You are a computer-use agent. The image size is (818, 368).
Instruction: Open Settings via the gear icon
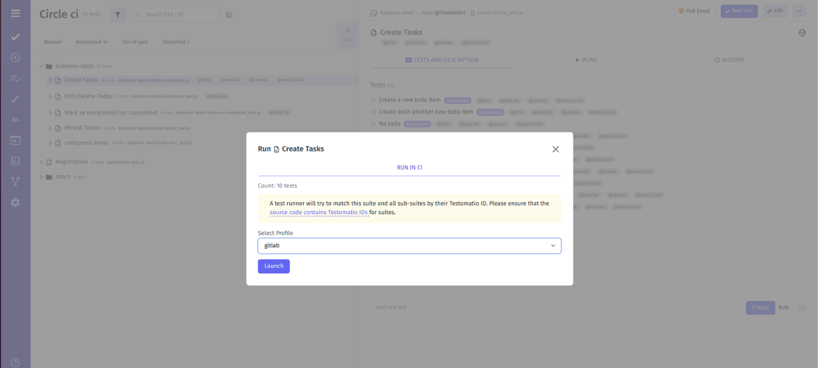(x=15, y=202)
